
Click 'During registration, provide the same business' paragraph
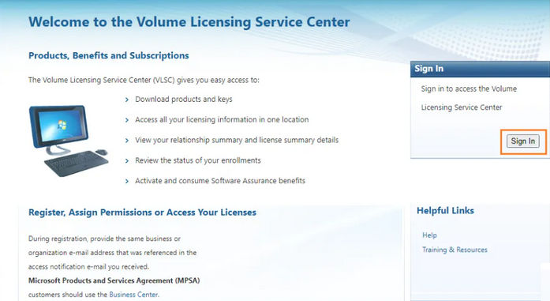[113, 253]
